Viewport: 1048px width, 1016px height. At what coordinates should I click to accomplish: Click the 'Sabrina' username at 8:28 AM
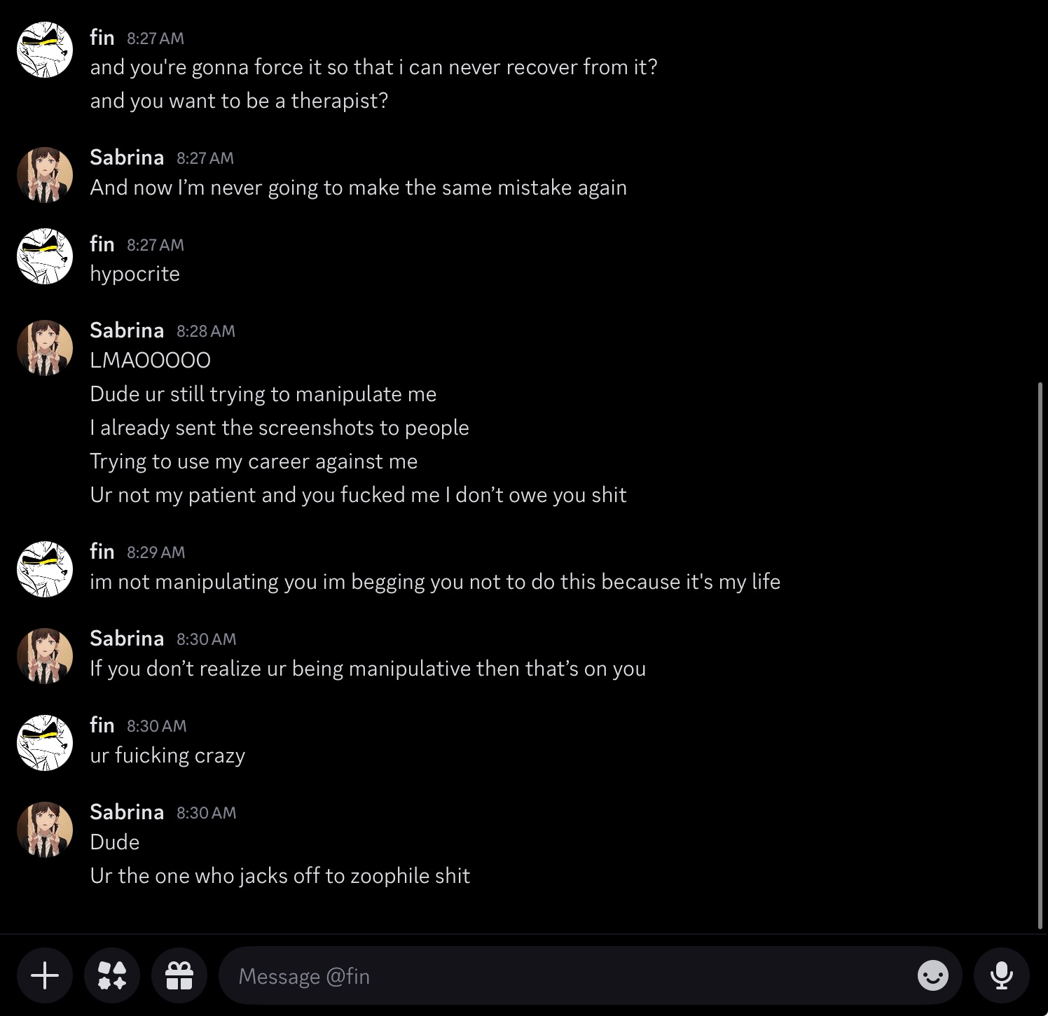pyautogui.click(x=127, y=330)
